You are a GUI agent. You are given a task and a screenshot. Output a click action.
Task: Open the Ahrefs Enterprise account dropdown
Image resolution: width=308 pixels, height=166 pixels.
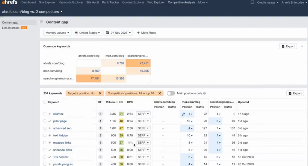click(x=294, y=2)
